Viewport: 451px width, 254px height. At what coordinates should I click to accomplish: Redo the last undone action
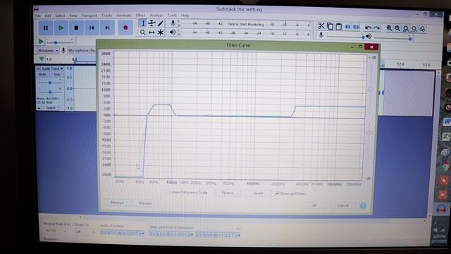tap(376, 28)
